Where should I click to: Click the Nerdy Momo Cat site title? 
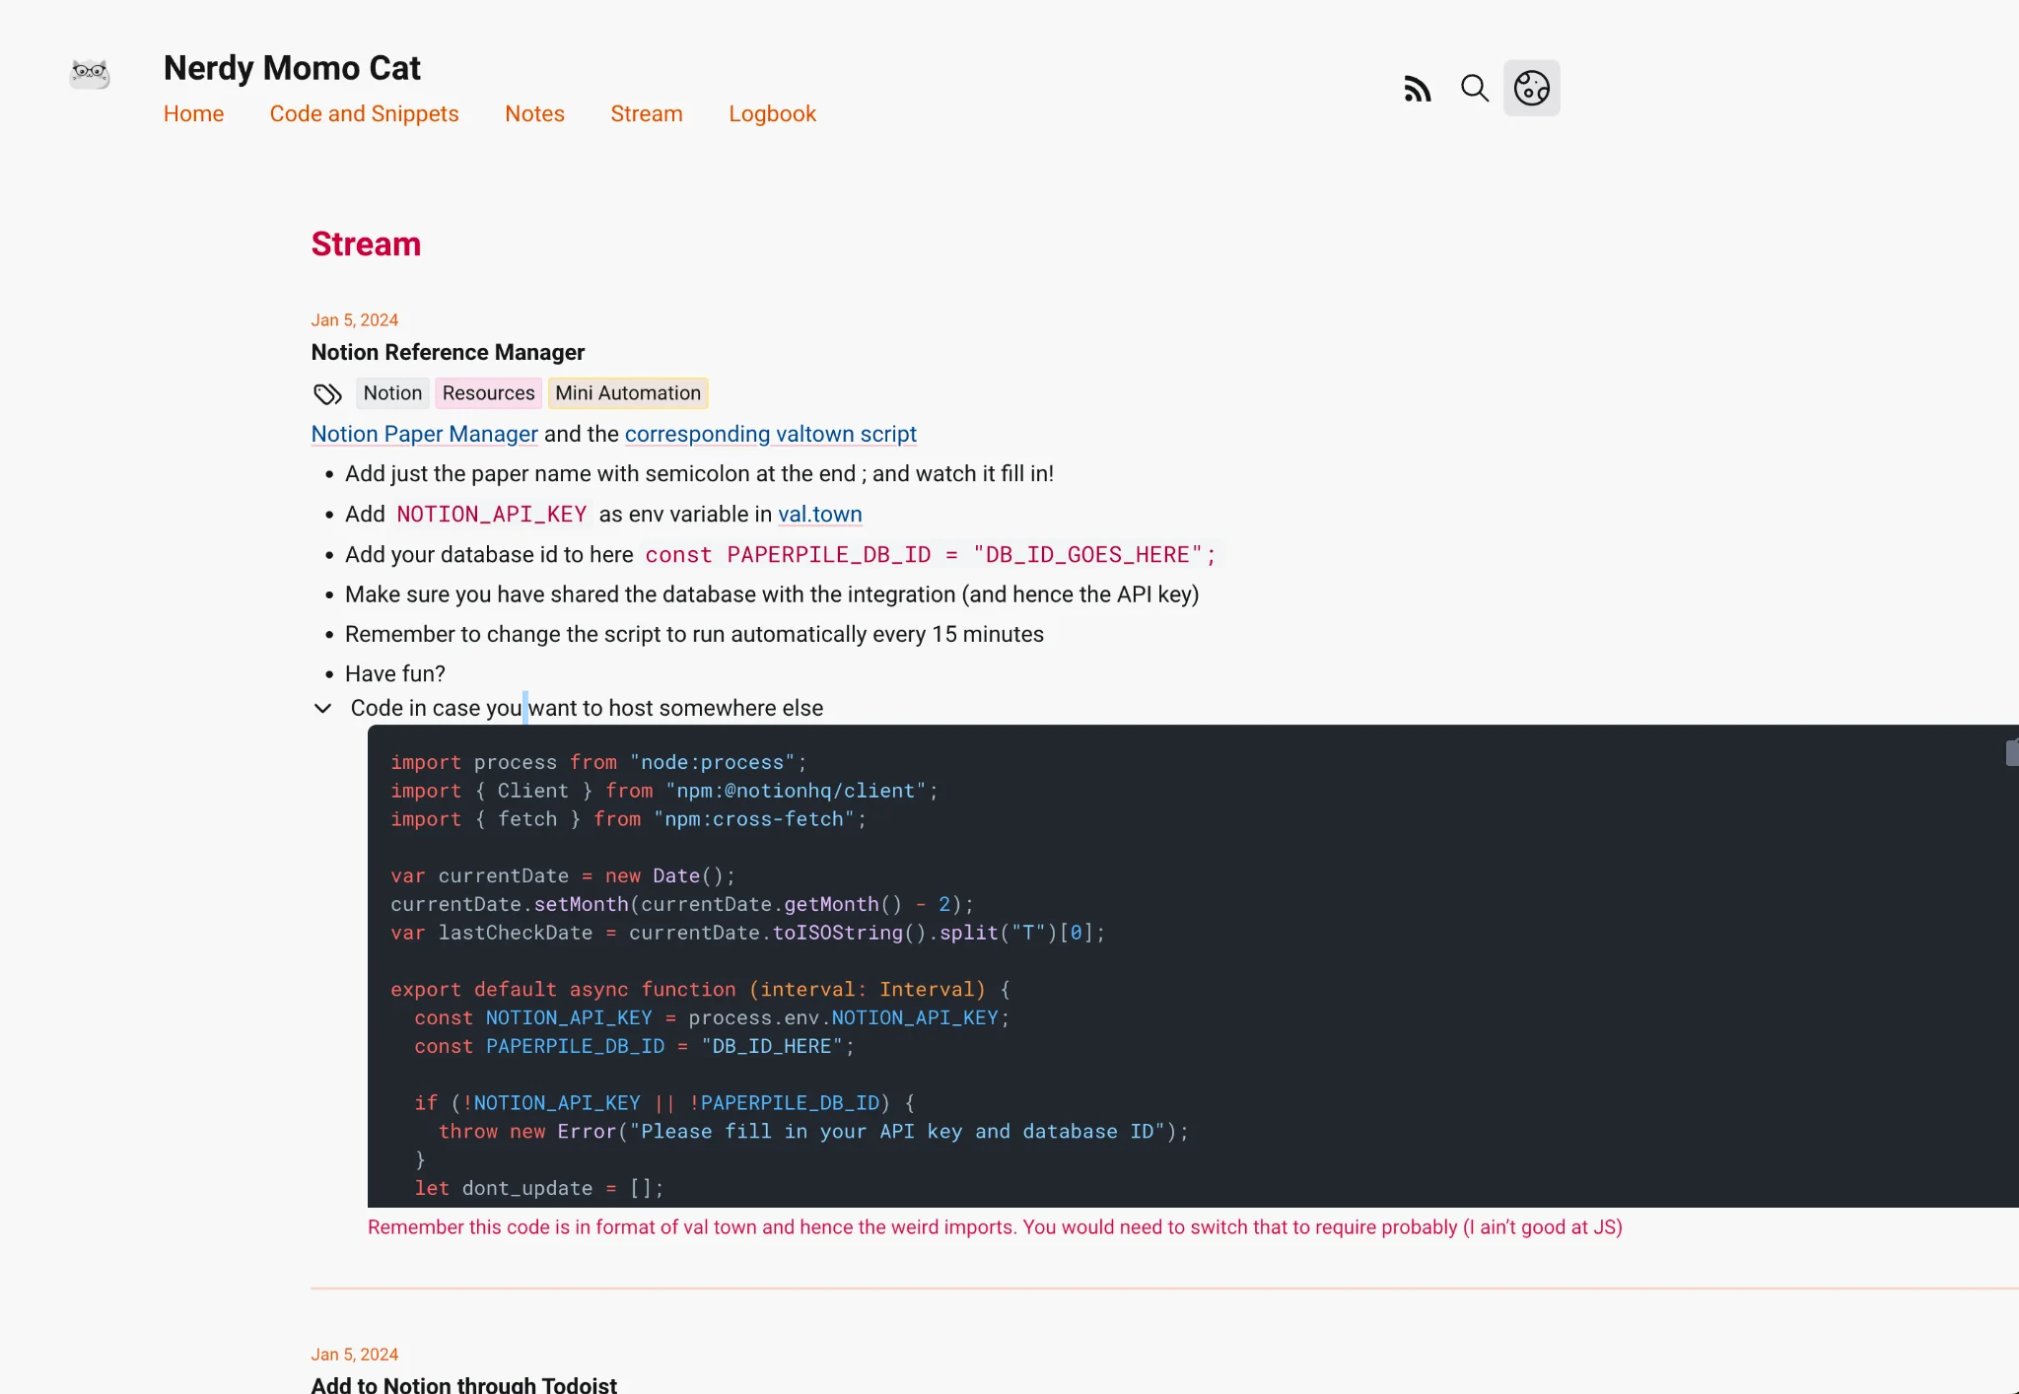[x=292, y=69]
